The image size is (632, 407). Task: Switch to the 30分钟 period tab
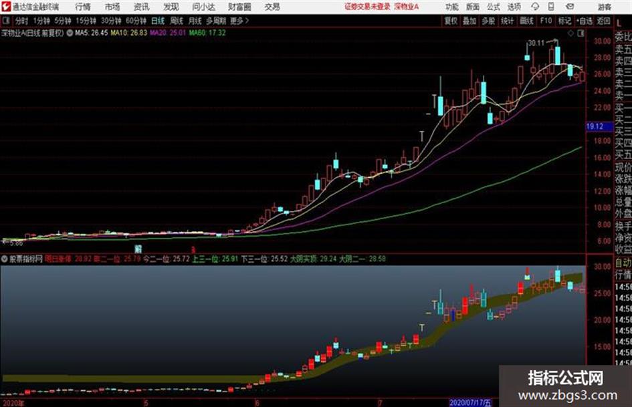(x=111, y=21)
